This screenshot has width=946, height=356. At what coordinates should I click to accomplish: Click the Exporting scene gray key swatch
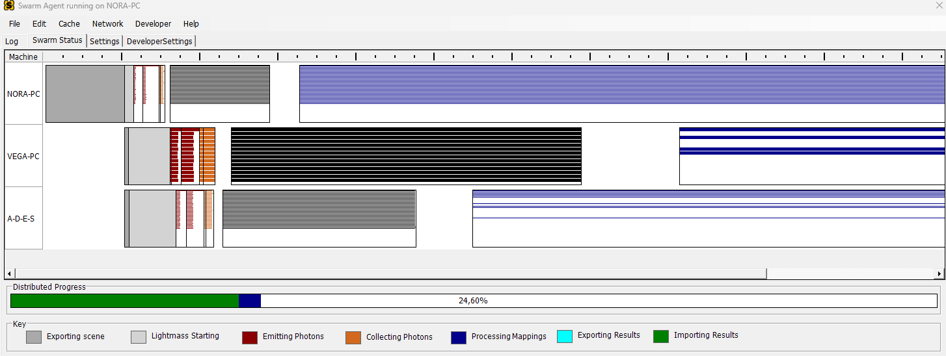click(34, 337)
